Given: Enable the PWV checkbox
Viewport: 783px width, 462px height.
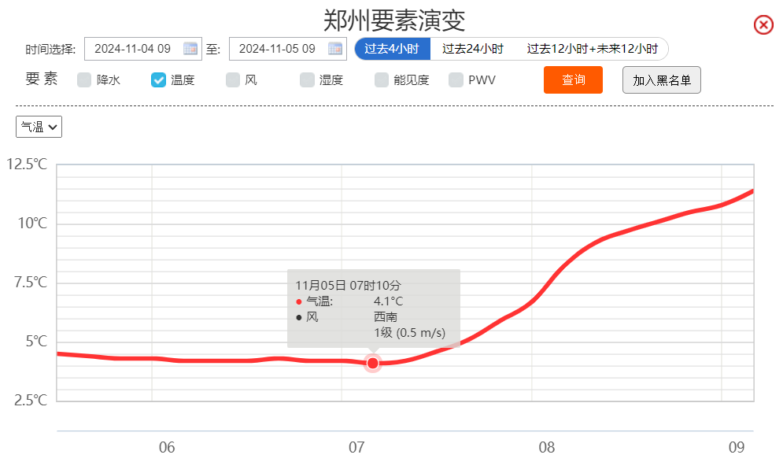Looking at the screenshot, I should click(x=456, y=80).
